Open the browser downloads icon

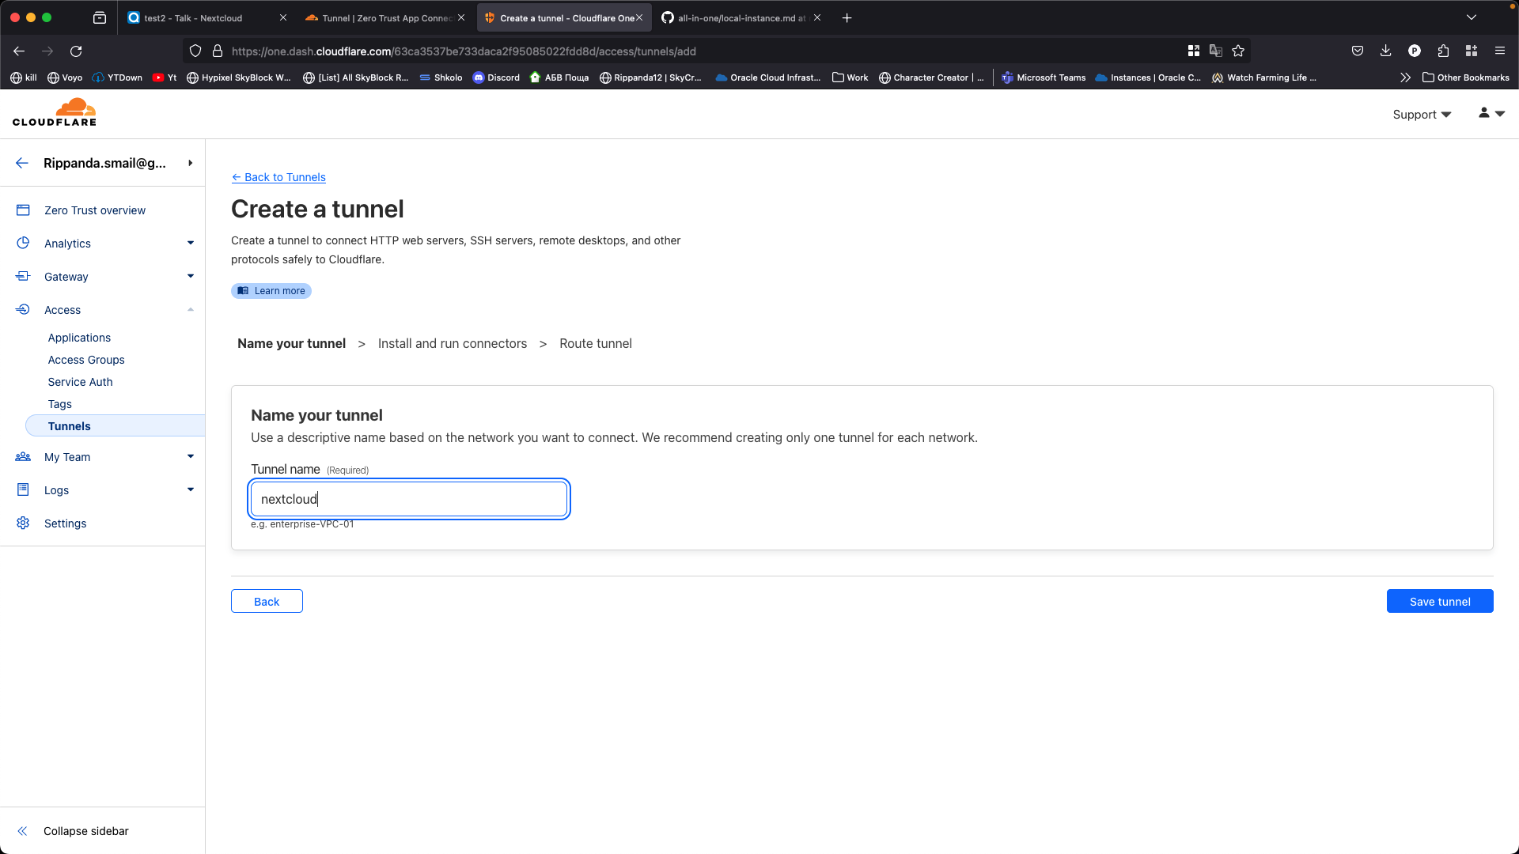tap(1385, 51)
